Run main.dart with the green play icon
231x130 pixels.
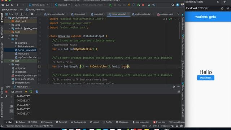[x=110, y=5]
